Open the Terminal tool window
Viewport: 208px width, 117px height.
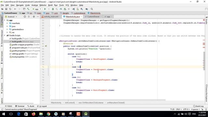click(x=19, y=106)
